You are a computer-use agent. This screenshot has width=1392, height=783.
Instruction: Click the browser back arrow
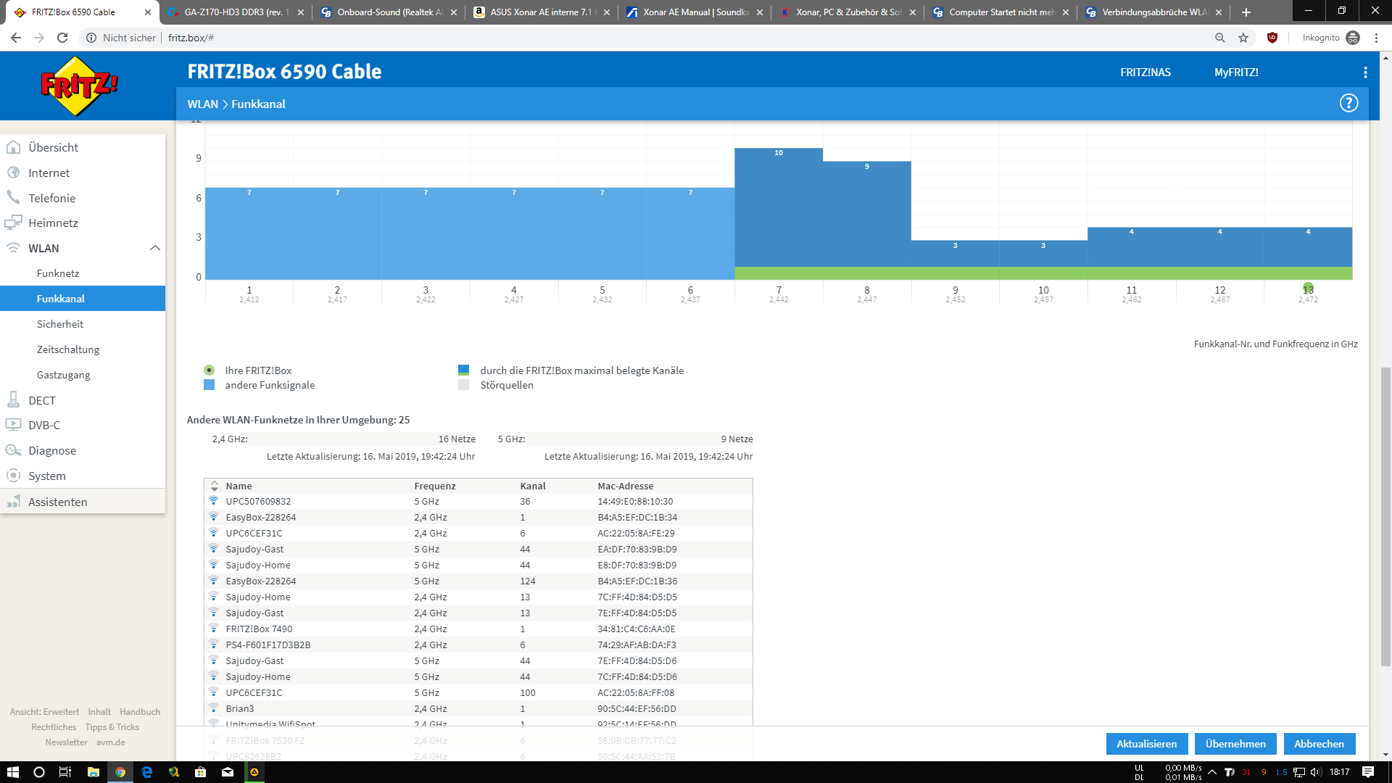click(x=16, y=38)
